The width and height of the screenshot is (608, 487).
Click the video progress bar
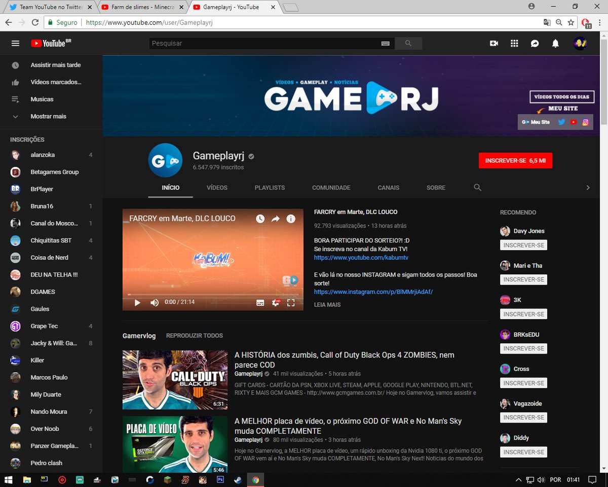pos(213,294)
